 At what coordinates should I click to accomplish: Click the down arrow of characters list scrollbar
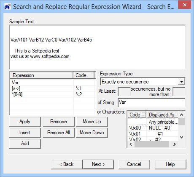[x=182, y=137]
